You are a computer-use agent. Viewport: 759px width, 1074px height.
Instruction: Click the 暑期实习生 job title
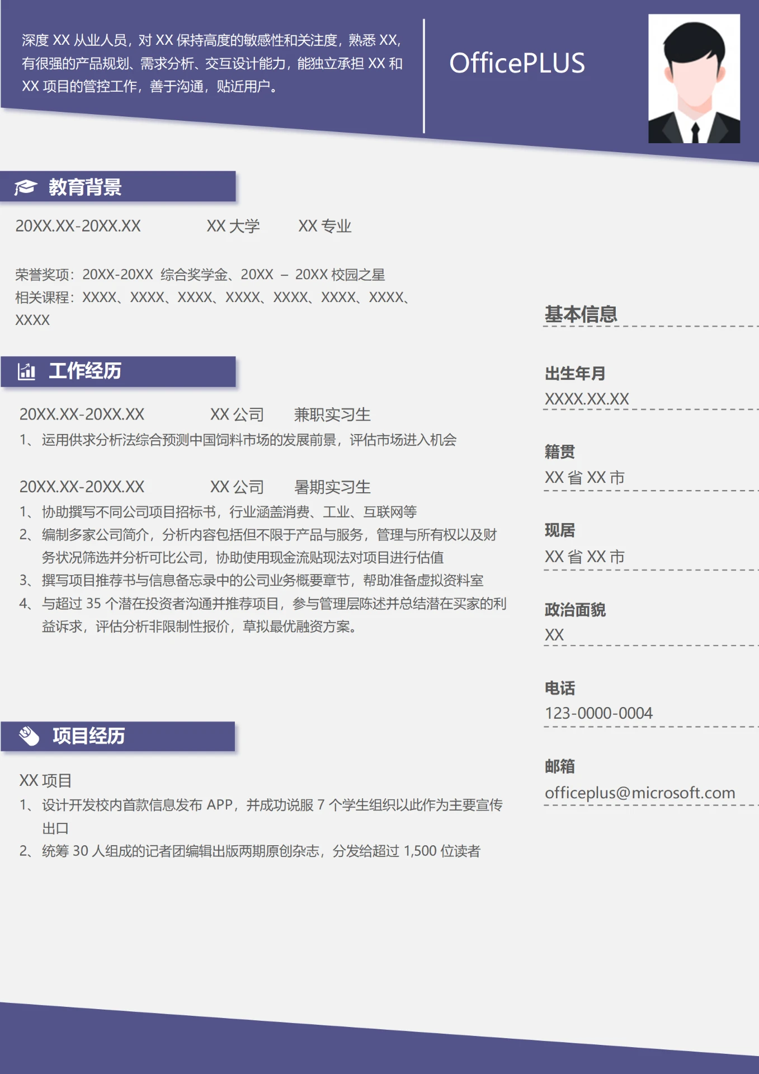(x=332, y=487)
